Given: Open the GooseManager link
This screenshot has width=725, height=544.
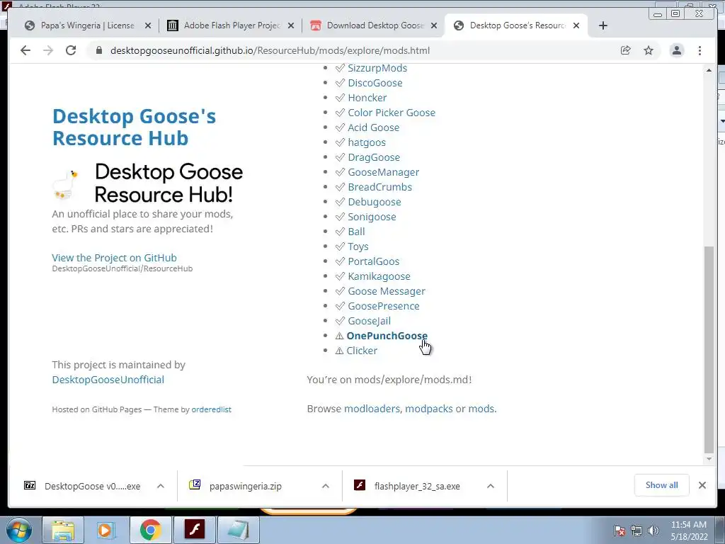Looking at the screenshot, I should [x=383, y=172].
